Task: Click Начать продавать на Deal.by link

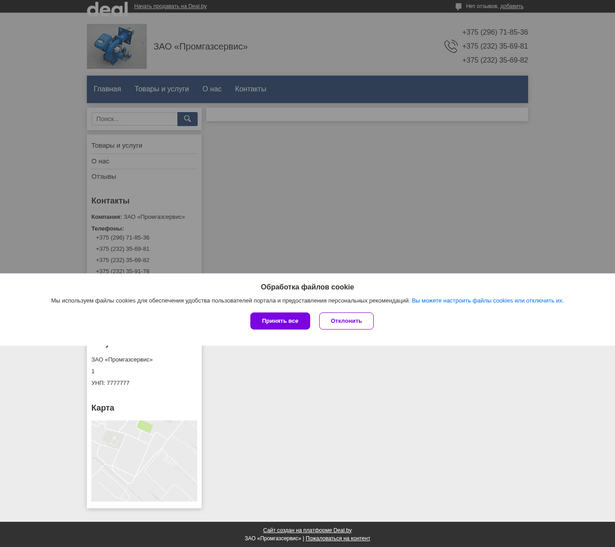Action: click(x=170, y=6)
